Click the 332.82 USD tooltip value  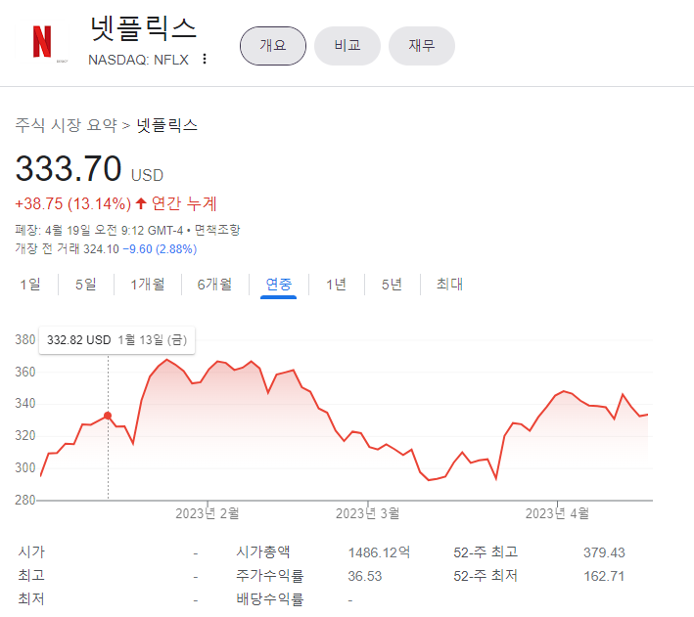[78, 340]
